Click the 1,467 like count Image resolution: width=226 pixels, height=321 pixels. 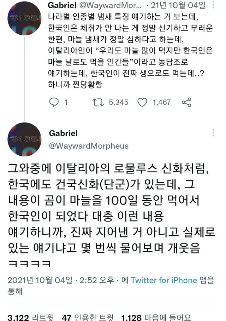pyautogui.click(x=161, y=102)
